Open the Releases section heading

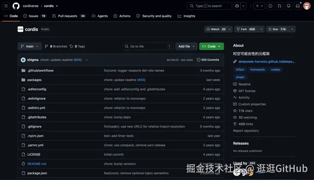[241, 143]
